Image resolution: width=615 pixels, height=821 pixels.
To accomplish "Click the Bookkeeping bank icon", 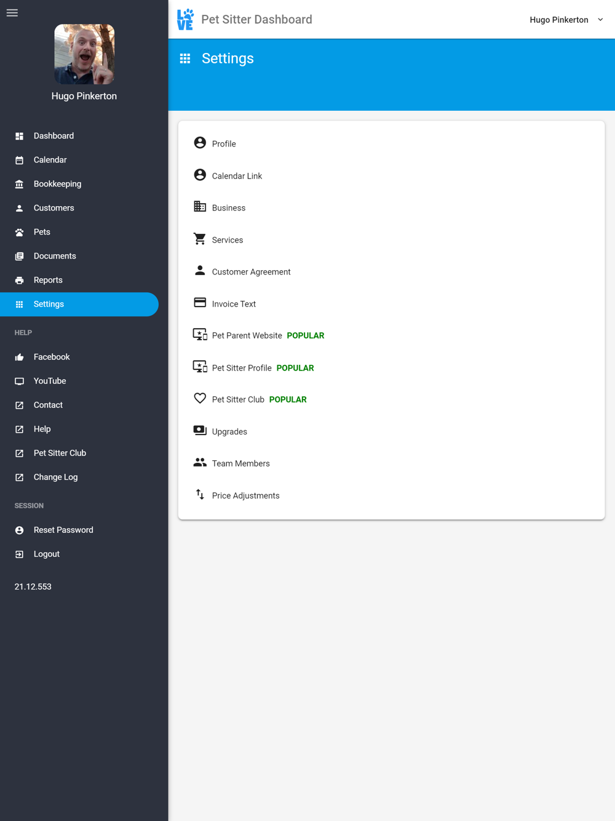I will pos(20,184).
